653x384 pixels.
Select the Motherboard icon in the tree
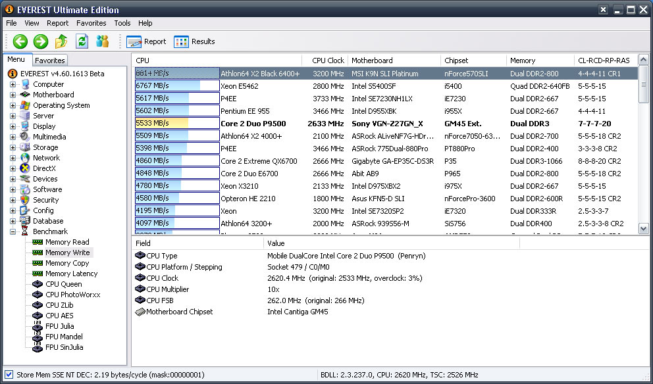click(x=25, y=95)
